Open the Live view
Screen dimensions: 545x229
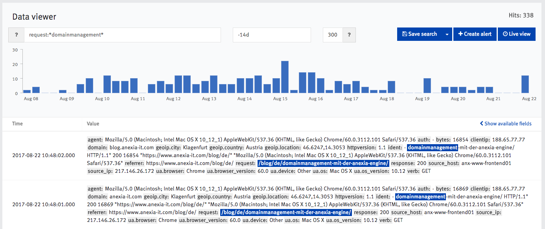click(516, 34)
